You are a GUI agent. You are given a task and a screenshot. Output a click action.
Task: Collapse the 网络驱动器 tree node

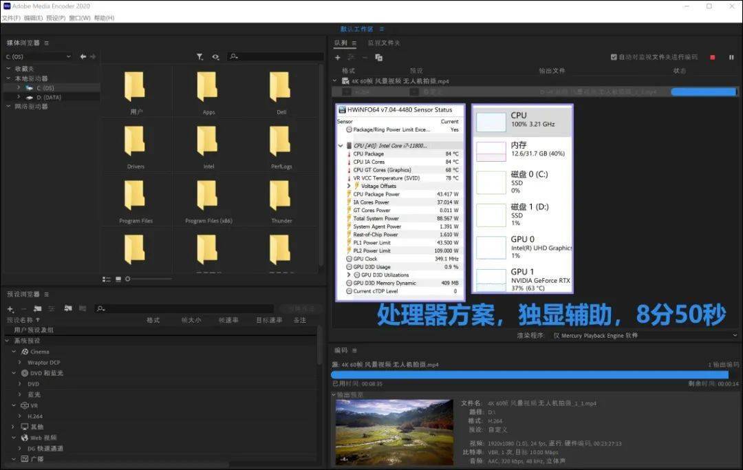(x=8, y=106)
